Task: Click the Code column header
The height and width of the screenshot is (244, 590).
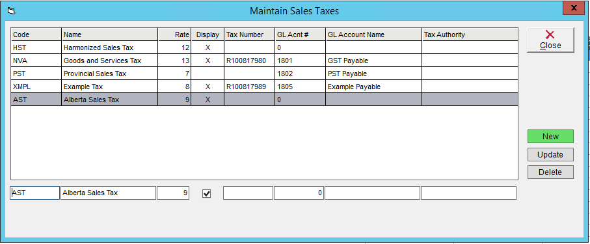Action: click(36, 34)
